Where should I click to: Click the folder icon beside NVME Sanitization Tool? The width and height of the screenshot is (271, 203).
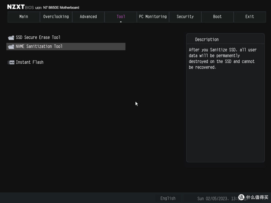click(11, 47)
